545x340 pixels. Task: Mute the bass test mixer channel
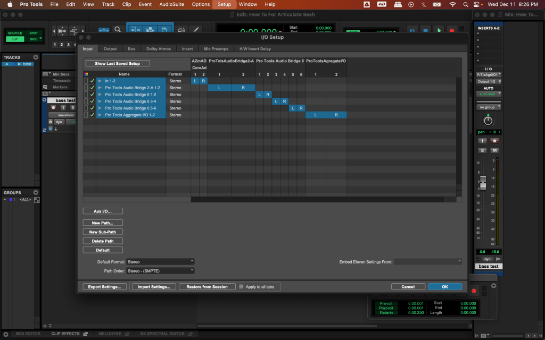(x=495, y=150)
